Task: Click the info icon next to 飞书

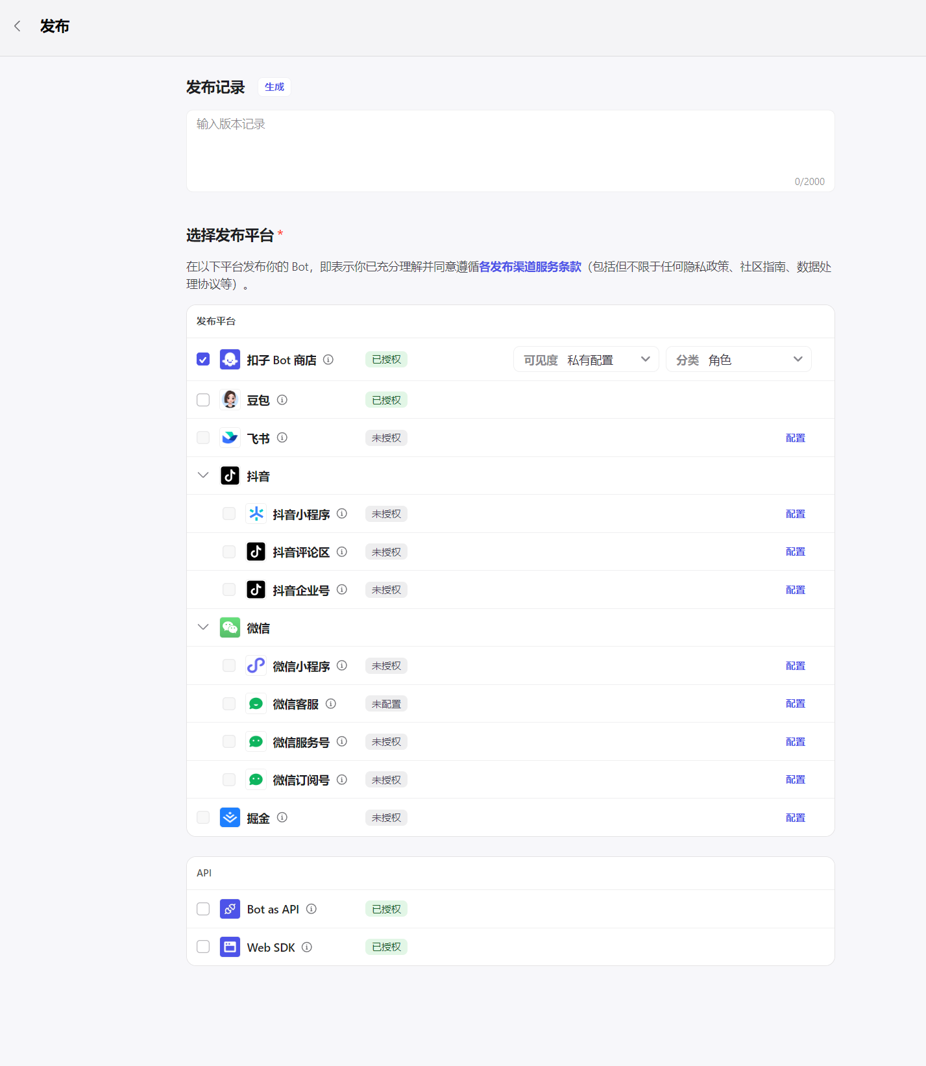Action: click(x=282, y=438)
